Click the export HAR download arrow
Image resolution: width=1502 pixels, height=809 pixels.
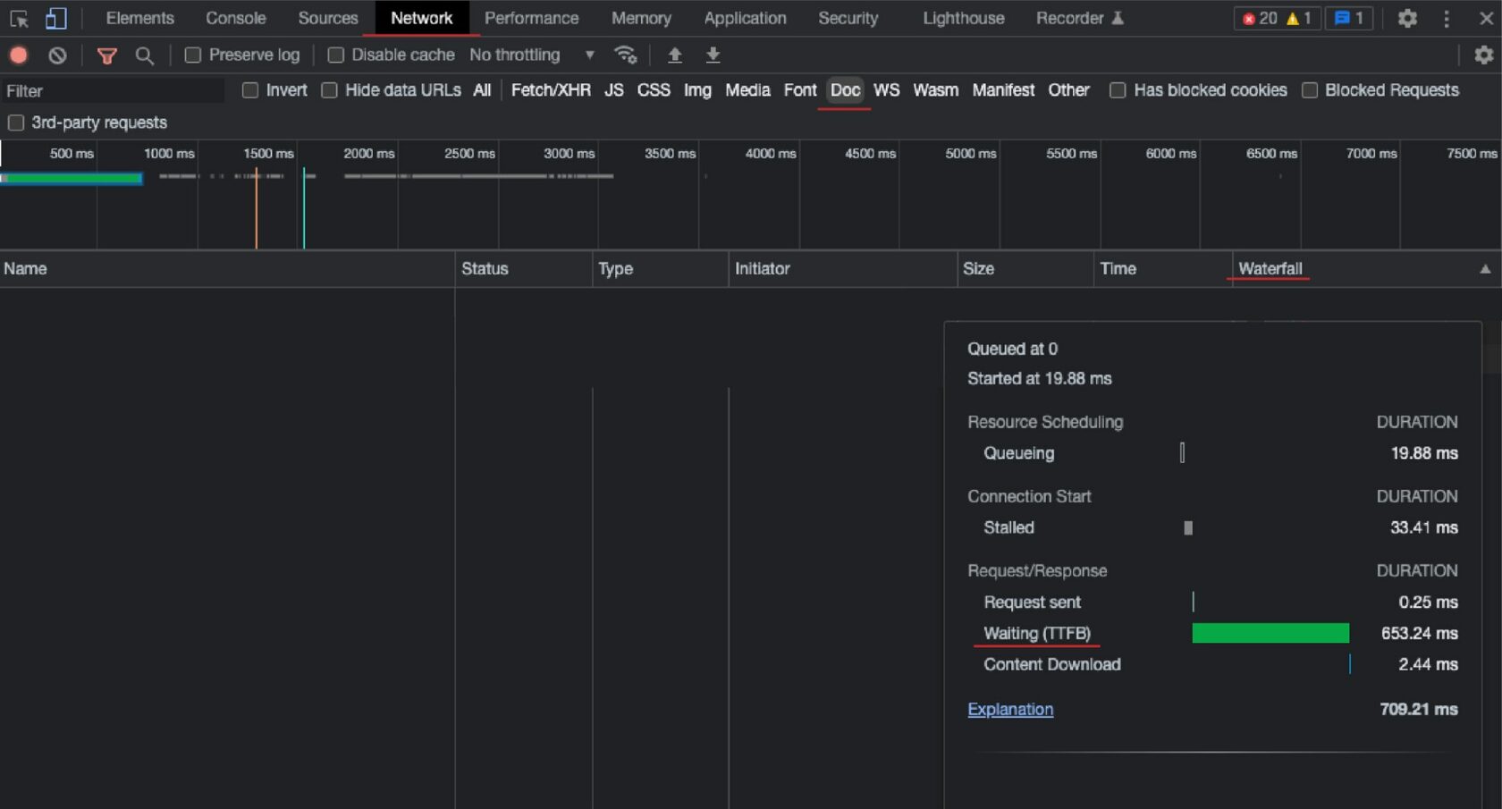pyautogui.click(x=713, y=55)
